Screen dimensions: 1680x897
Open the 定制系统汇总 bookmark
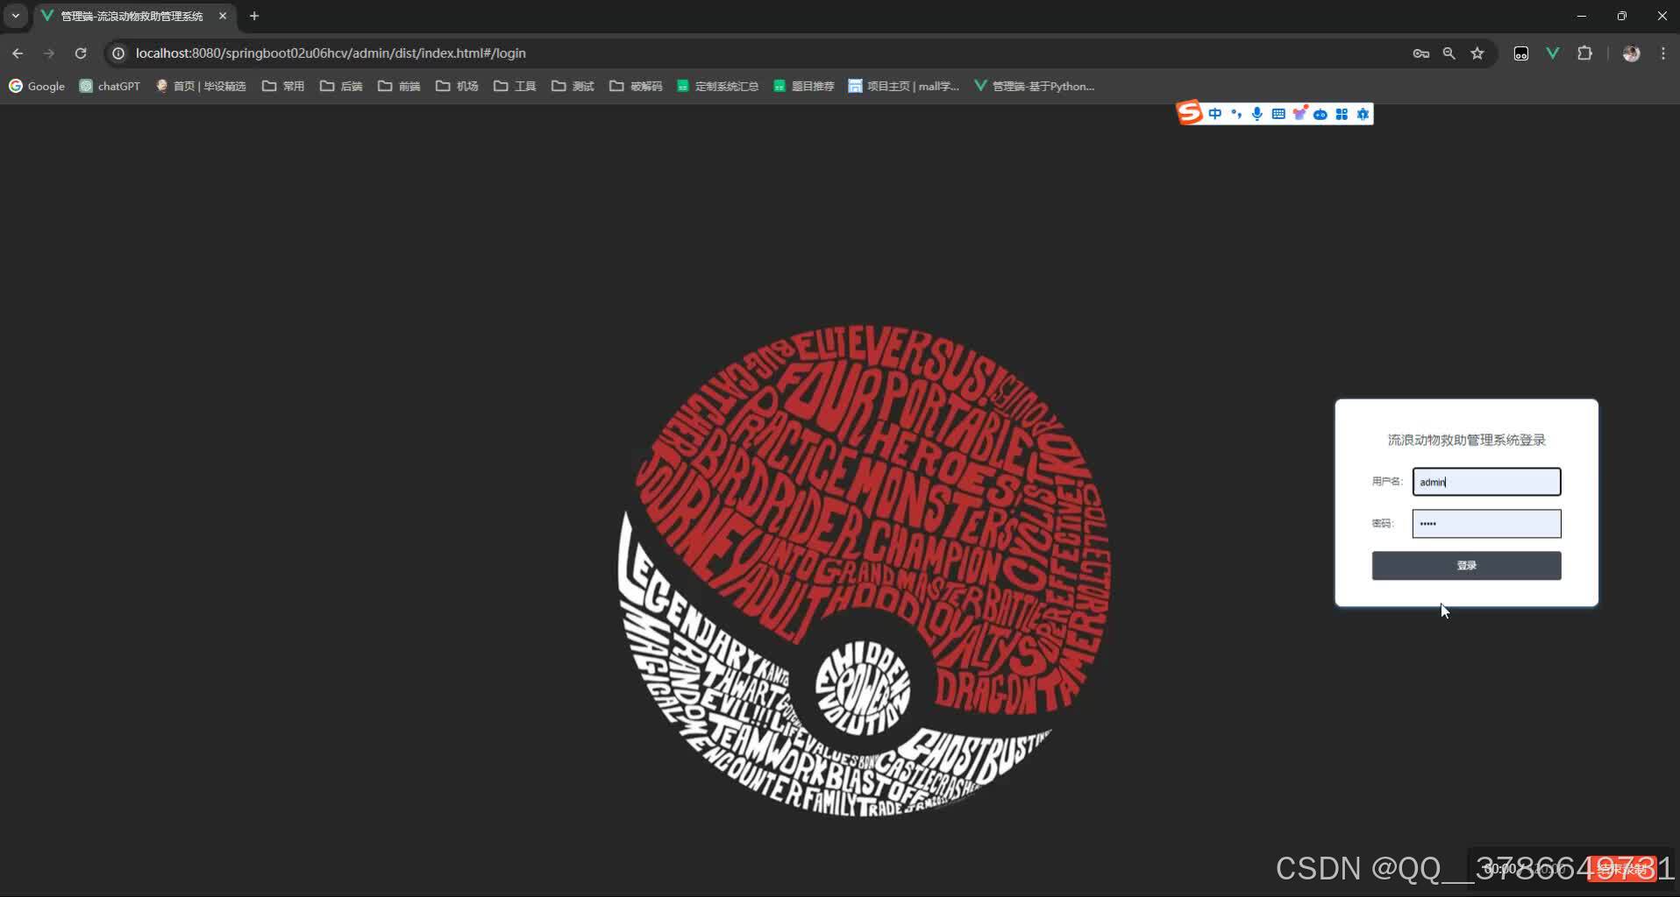(717, 86)
